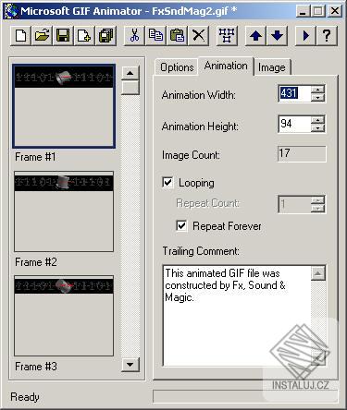Delete the selected frame with X icon
Viewport: 347px width, 410px height.
[x=198, y=36]
